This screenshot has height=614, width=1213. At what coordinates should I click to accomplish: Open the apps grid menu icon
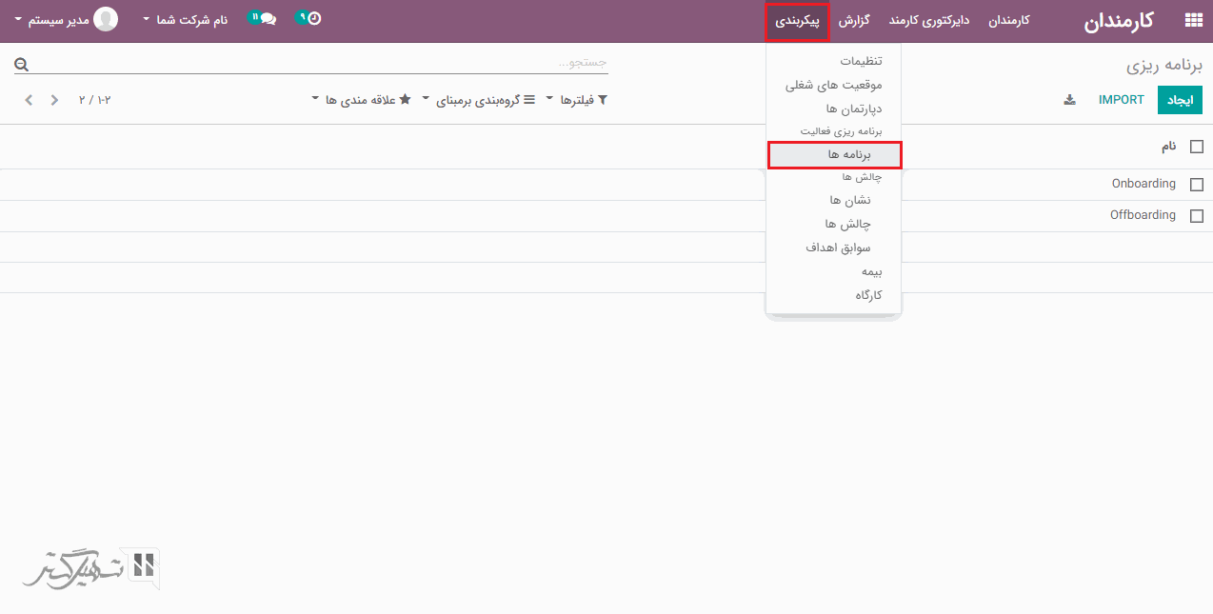point(1192,20)
